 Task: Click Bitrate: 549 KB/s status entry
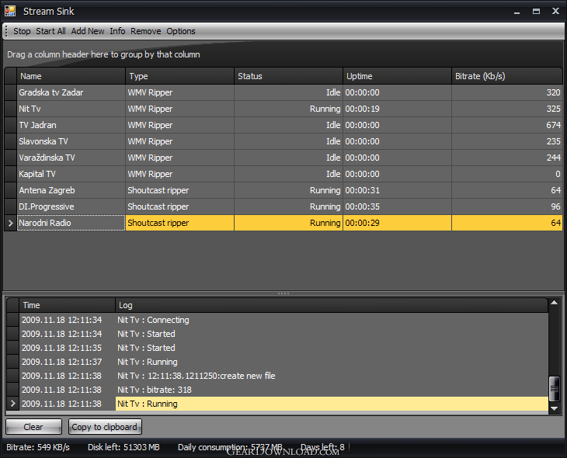(38, 447)
